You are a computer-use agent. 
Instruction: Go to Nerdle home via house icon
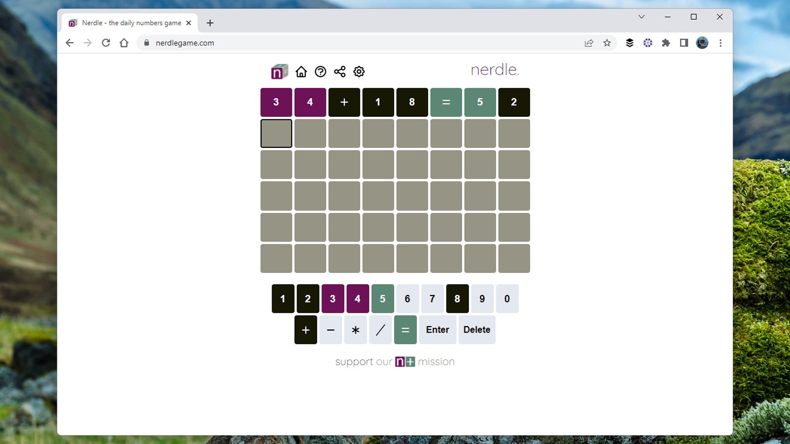click(301, 72)
